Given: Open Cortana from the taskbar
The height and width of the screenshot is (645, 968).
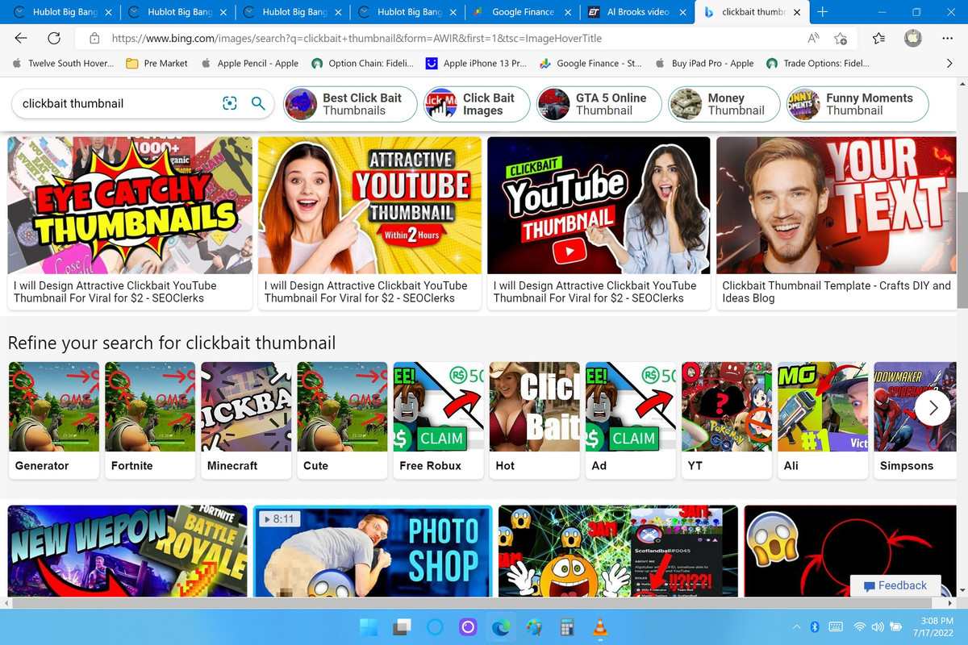Looking at the screenshot, I should coord(435,627).
